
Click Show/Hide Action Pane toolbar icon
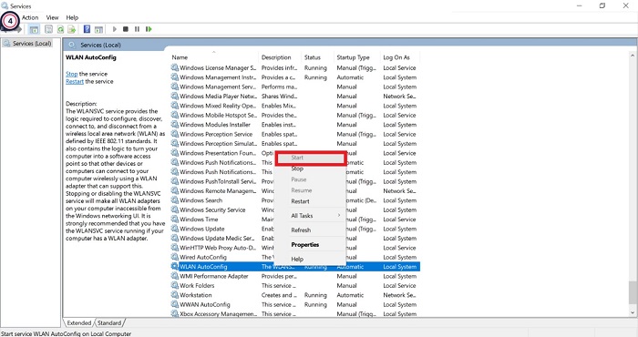coord(98,29)
